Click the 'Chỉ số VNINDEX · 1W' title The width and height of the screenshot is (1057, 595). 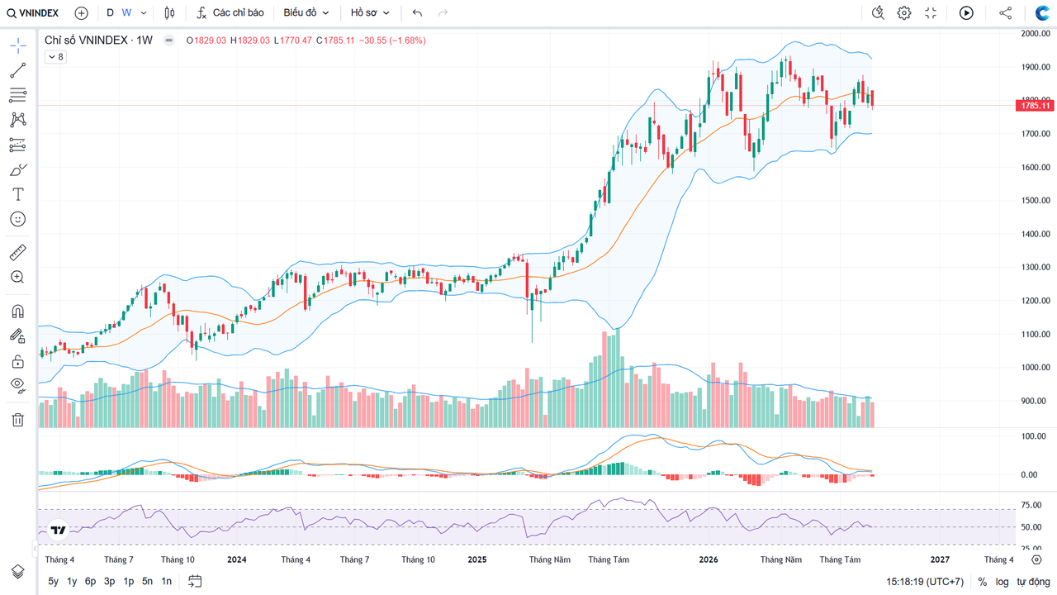[x=98, y=40]
